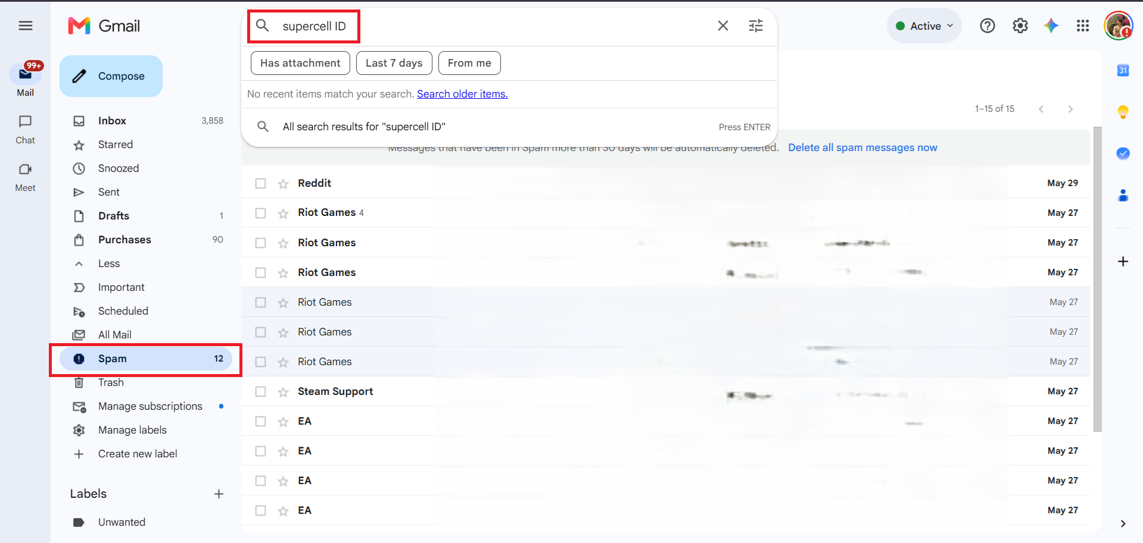1143x543 pixels.
Task: Open the Gemini sparkle icon
Action: [x=1051, y=26]
